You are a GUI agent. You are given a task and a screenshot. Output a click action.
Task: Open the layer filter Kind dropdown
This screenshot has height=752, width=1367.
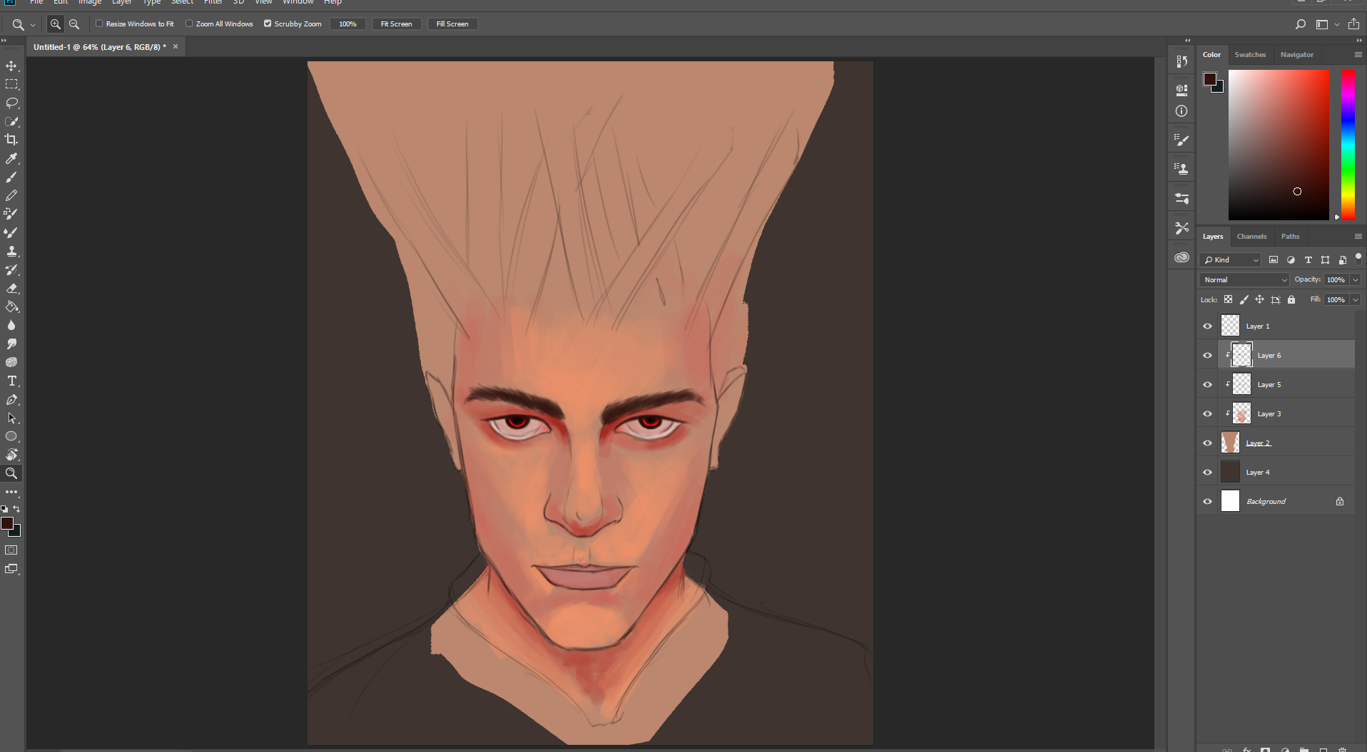1231,260
